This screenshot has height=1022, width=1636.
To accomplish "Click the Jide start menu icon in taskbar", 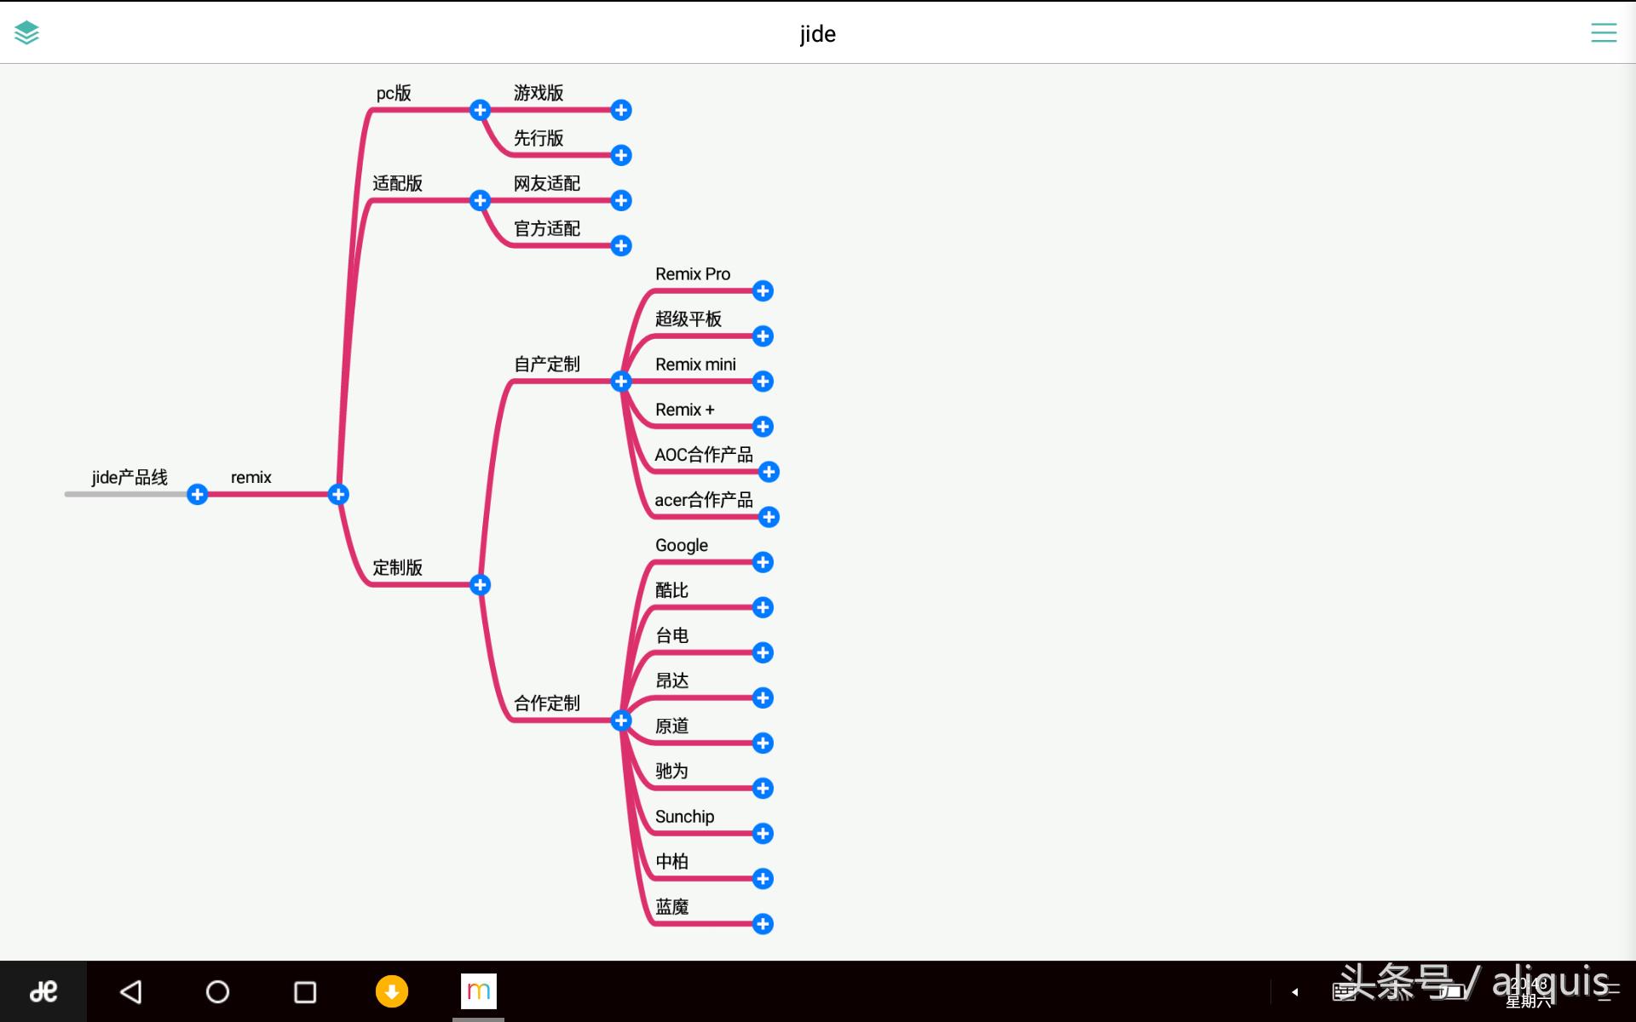I will [43, 991].
